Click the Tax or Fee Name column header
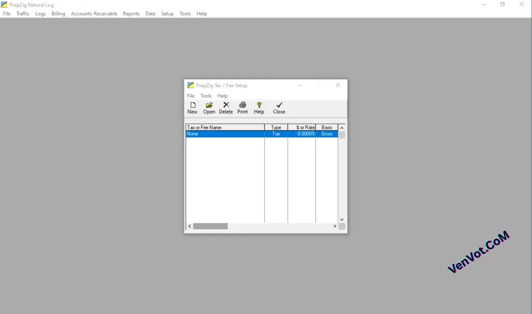This screenshot has height=314, width=532. 225,128
